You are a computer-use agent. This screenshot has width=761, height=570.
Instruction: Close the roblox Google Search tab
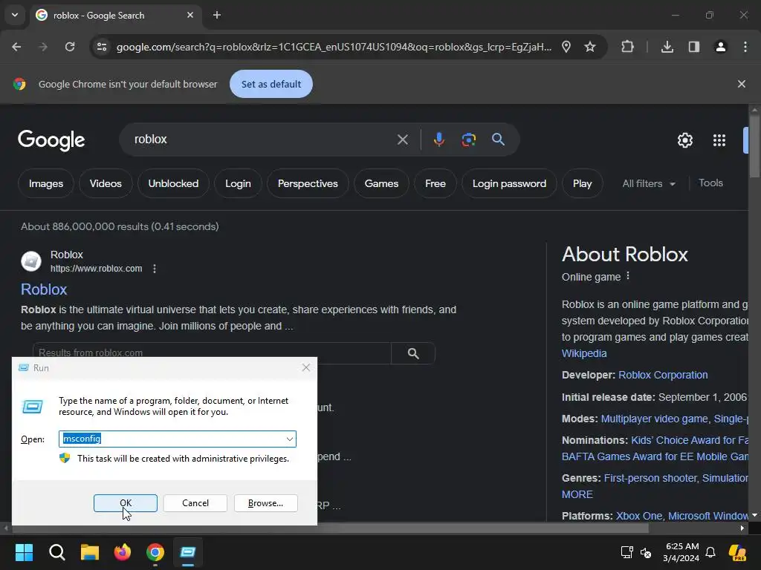coord(190,15)
